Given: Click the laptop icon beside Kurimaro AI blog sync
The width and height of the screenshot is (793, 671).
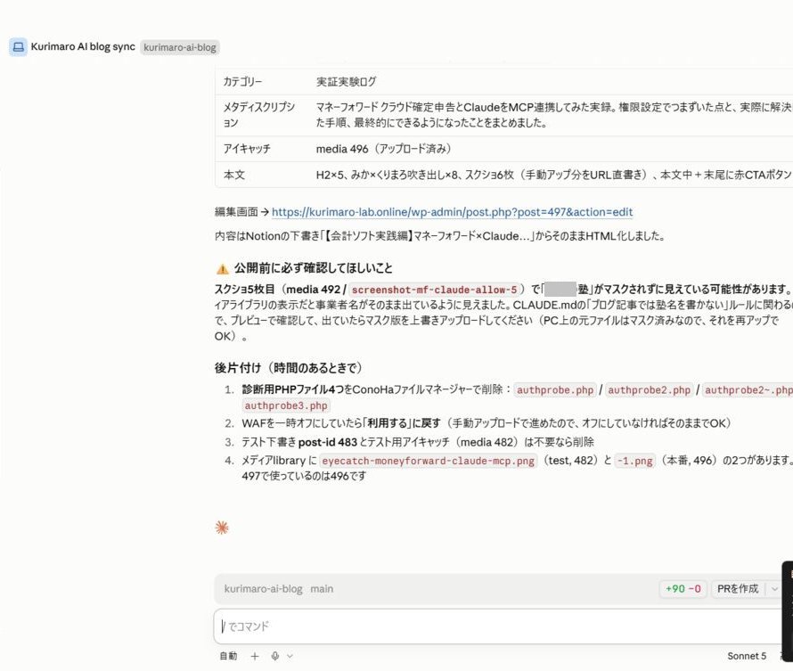Looking at the screenshot, I should pyautogui.click(x=18, y=47).
